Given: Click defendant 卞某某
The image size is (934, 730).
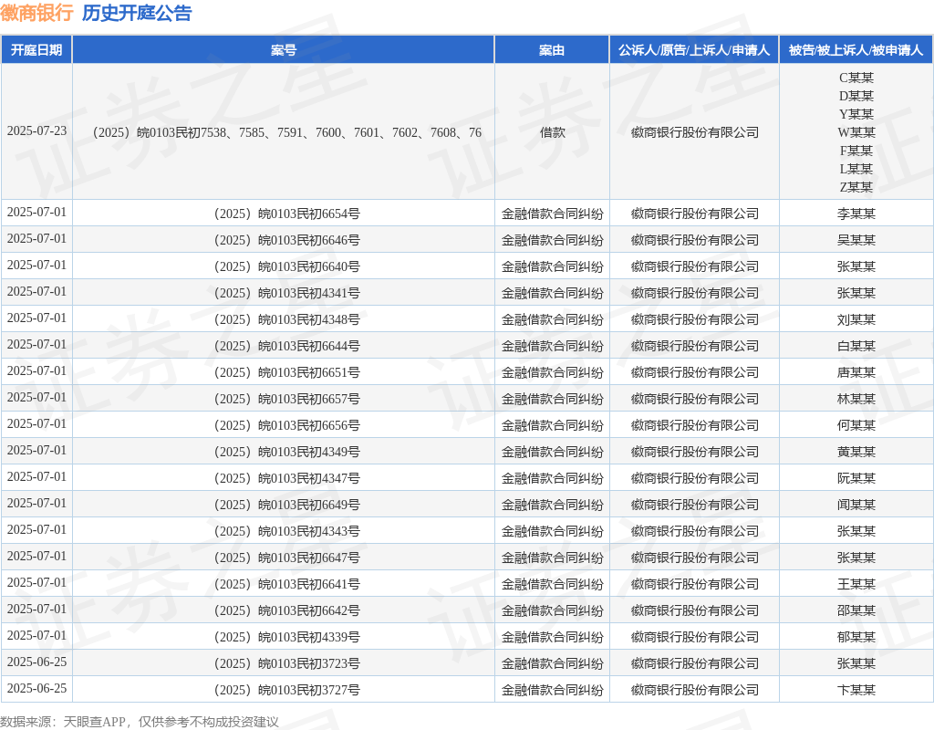Looking at the screenshot, I should point(856,690).
